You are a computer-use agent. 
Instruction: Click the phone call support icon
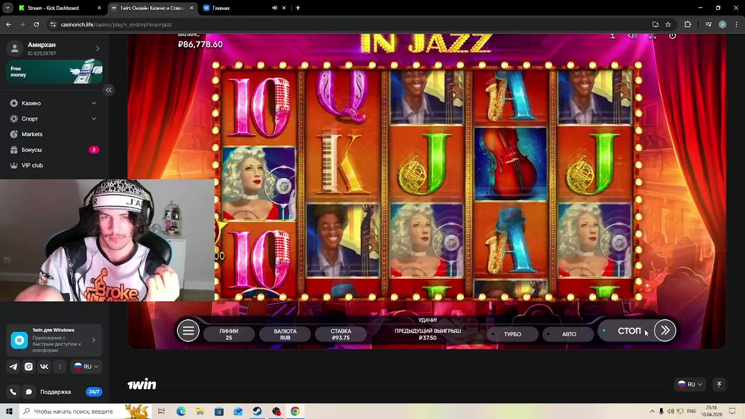(13, 392)
